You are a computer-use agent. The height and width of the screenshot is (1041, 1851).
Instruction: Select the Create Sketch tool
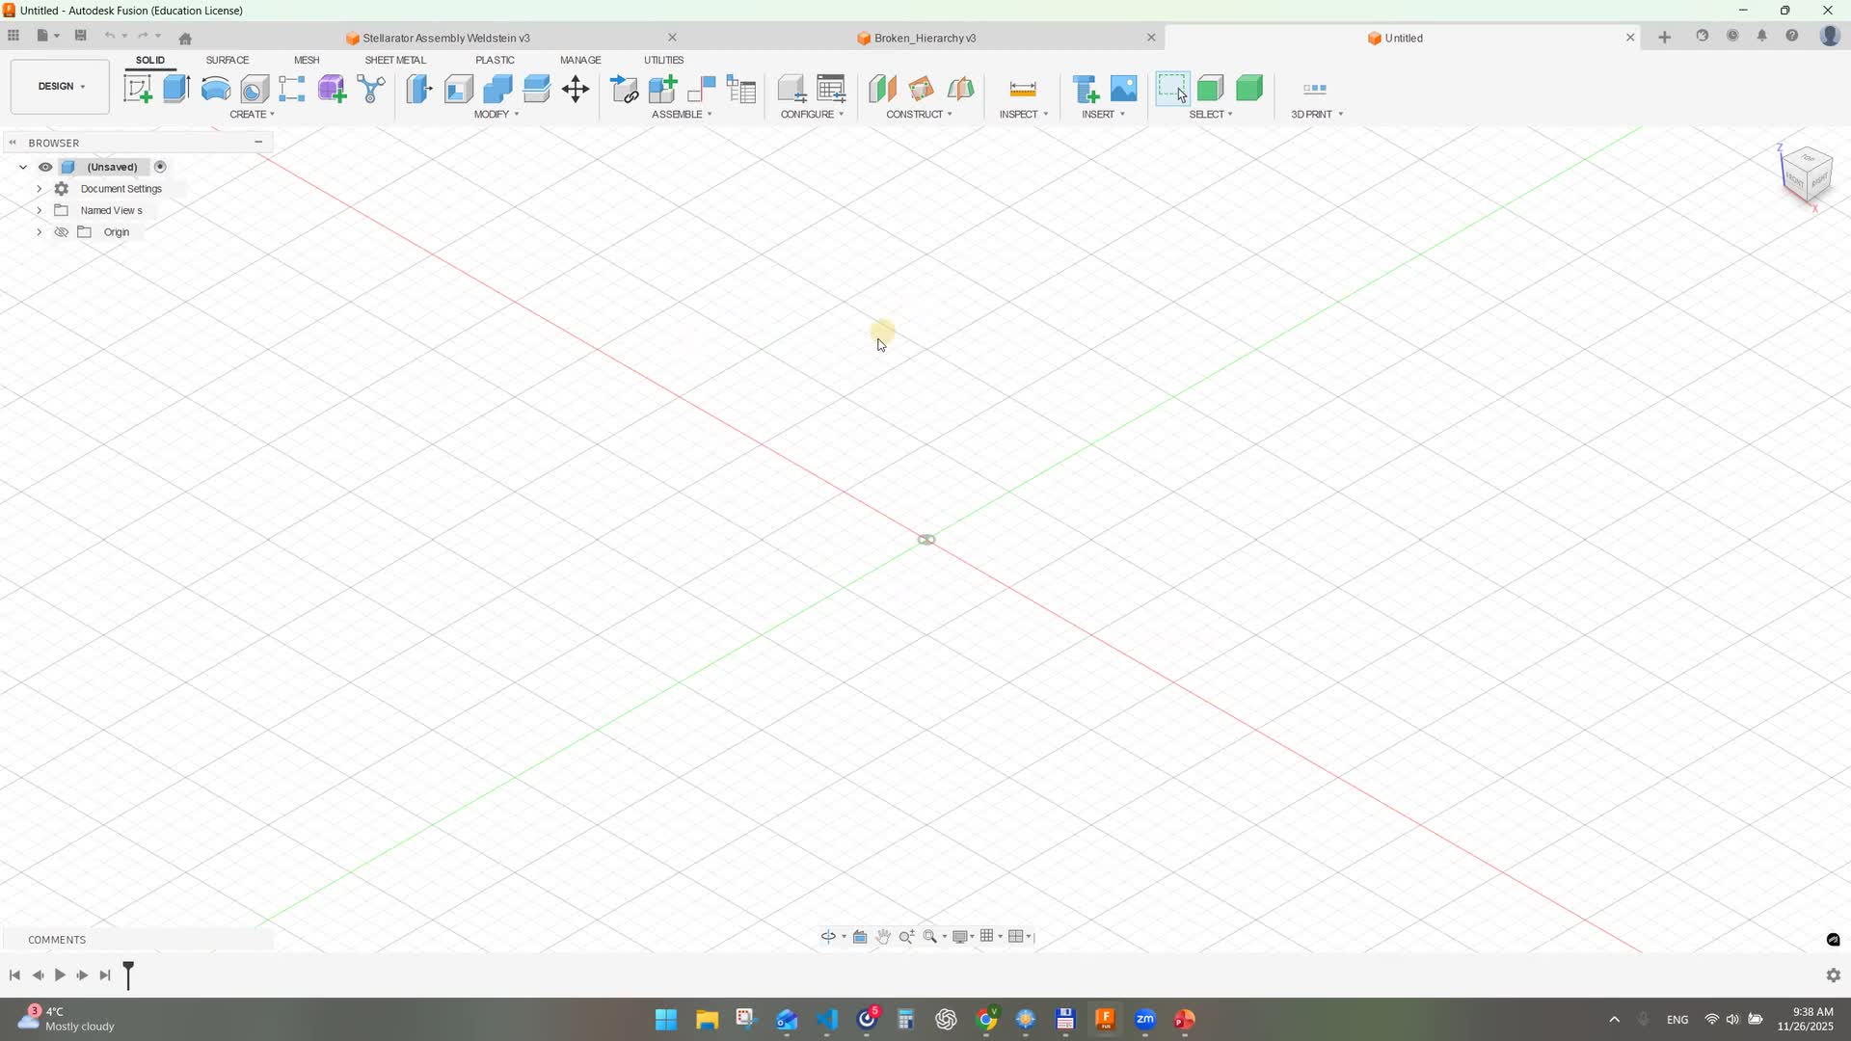(x=138, y=89)
